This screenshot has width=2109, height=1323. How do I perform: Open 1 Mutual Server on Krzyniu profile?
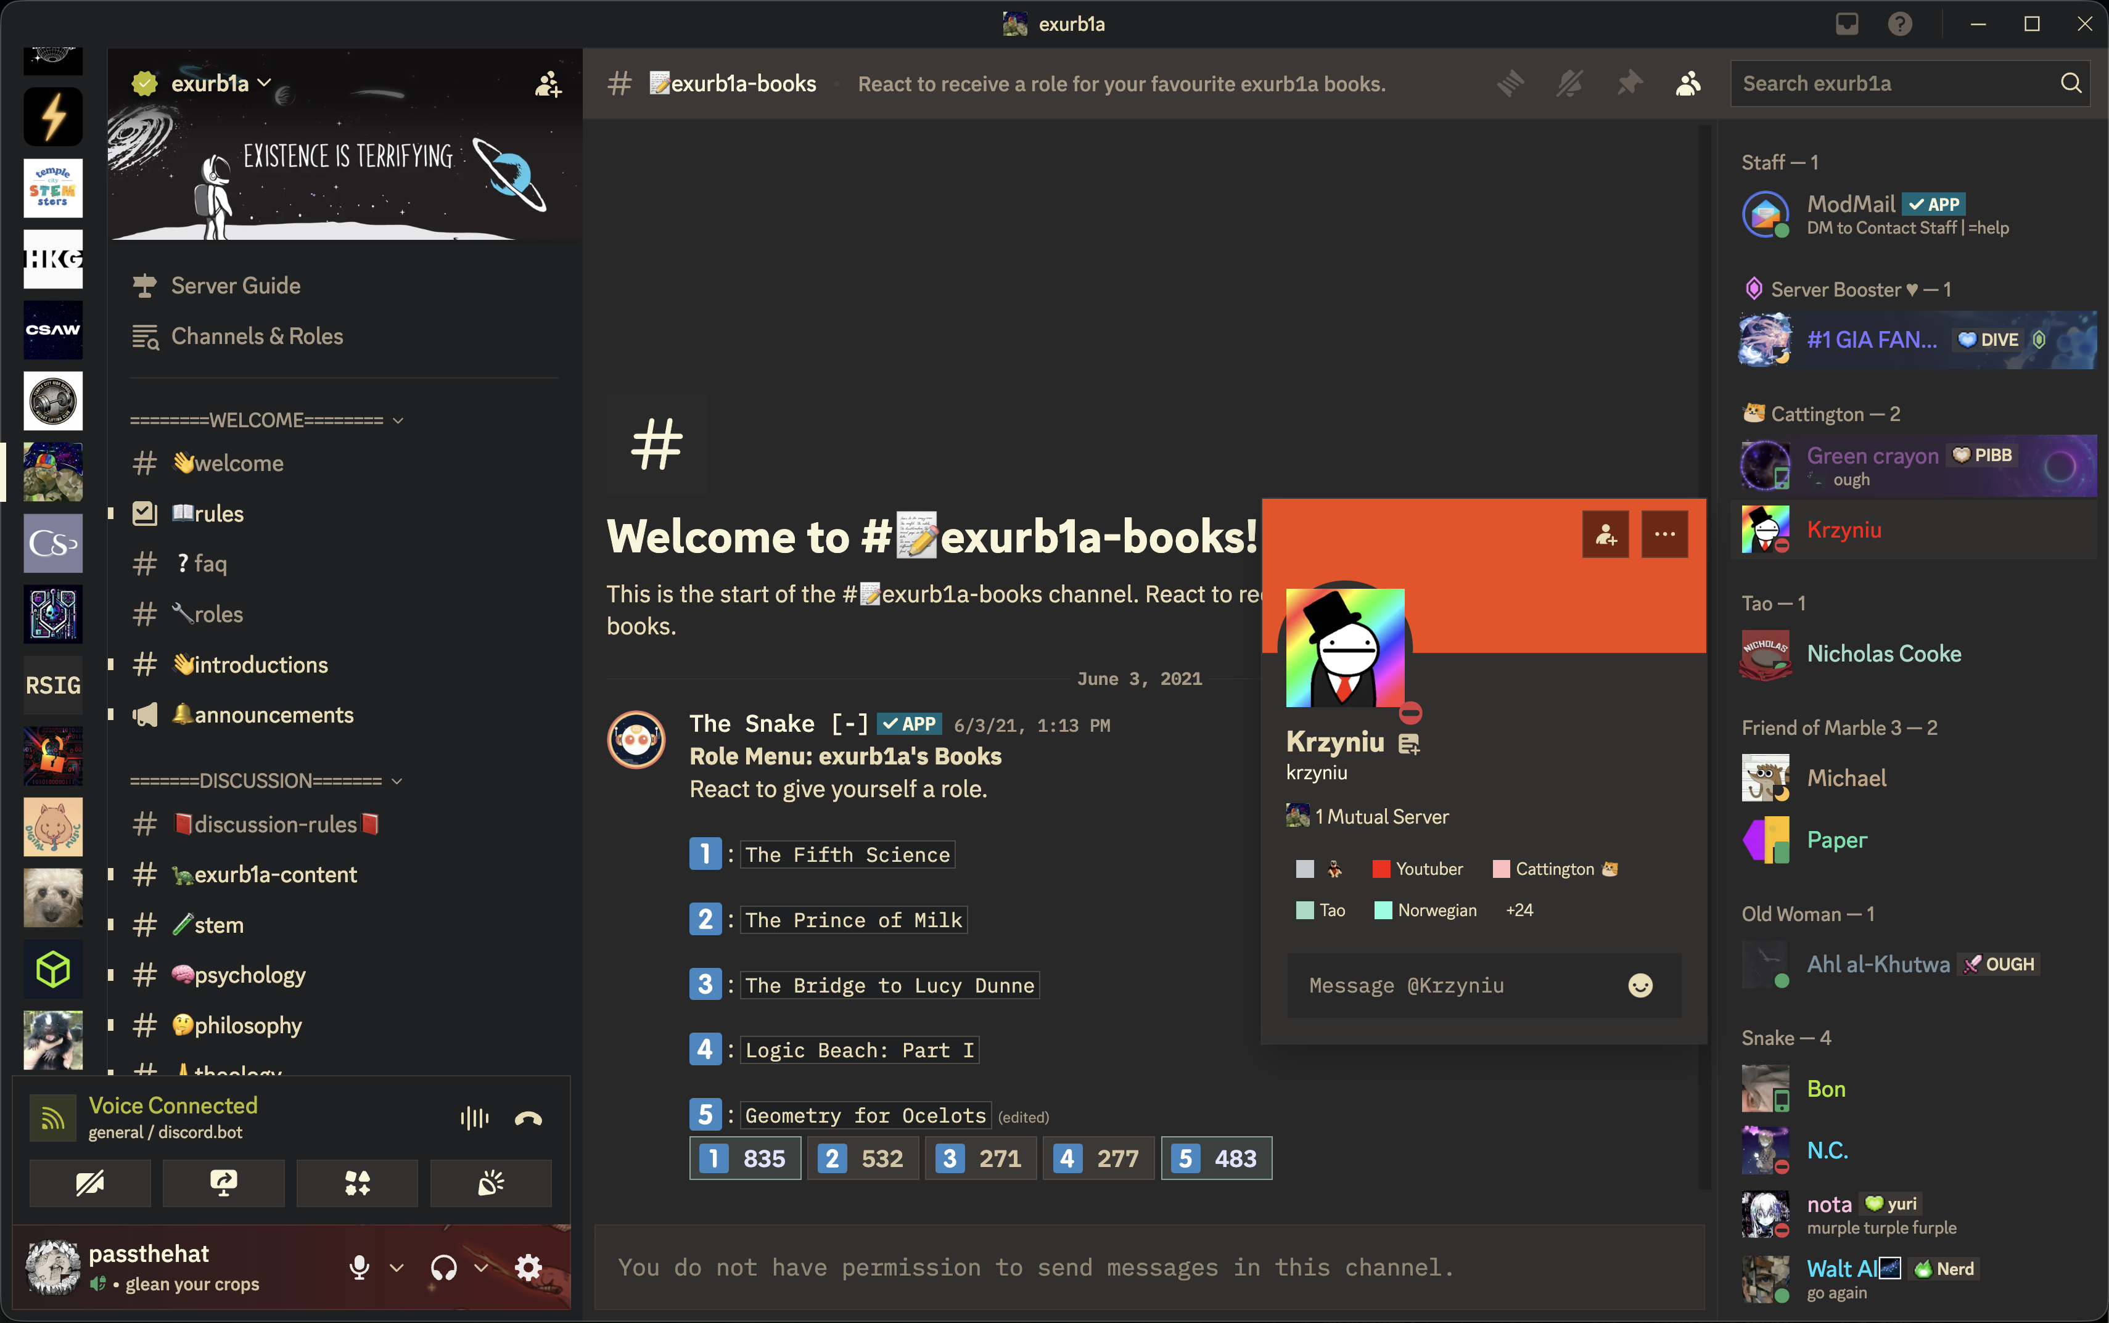[x=1368, y=816]
